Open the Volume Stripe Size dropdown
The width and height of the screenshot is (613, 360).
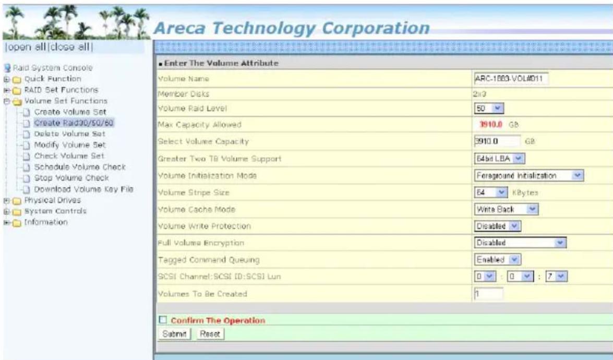pyautogui.click(x=490, y=193)
